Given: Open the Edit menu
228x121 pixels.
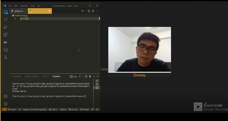Looking at the screenshot, I should tap(16, 6).
